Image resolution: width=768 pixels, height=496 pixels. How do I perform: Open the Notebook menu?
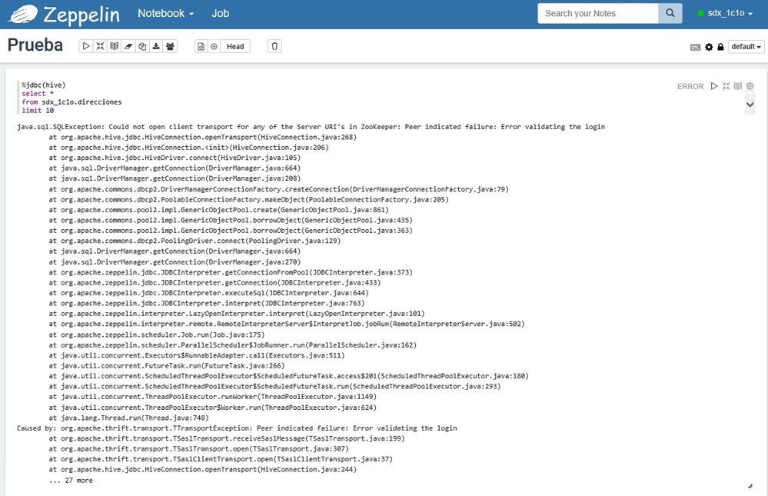165,14
